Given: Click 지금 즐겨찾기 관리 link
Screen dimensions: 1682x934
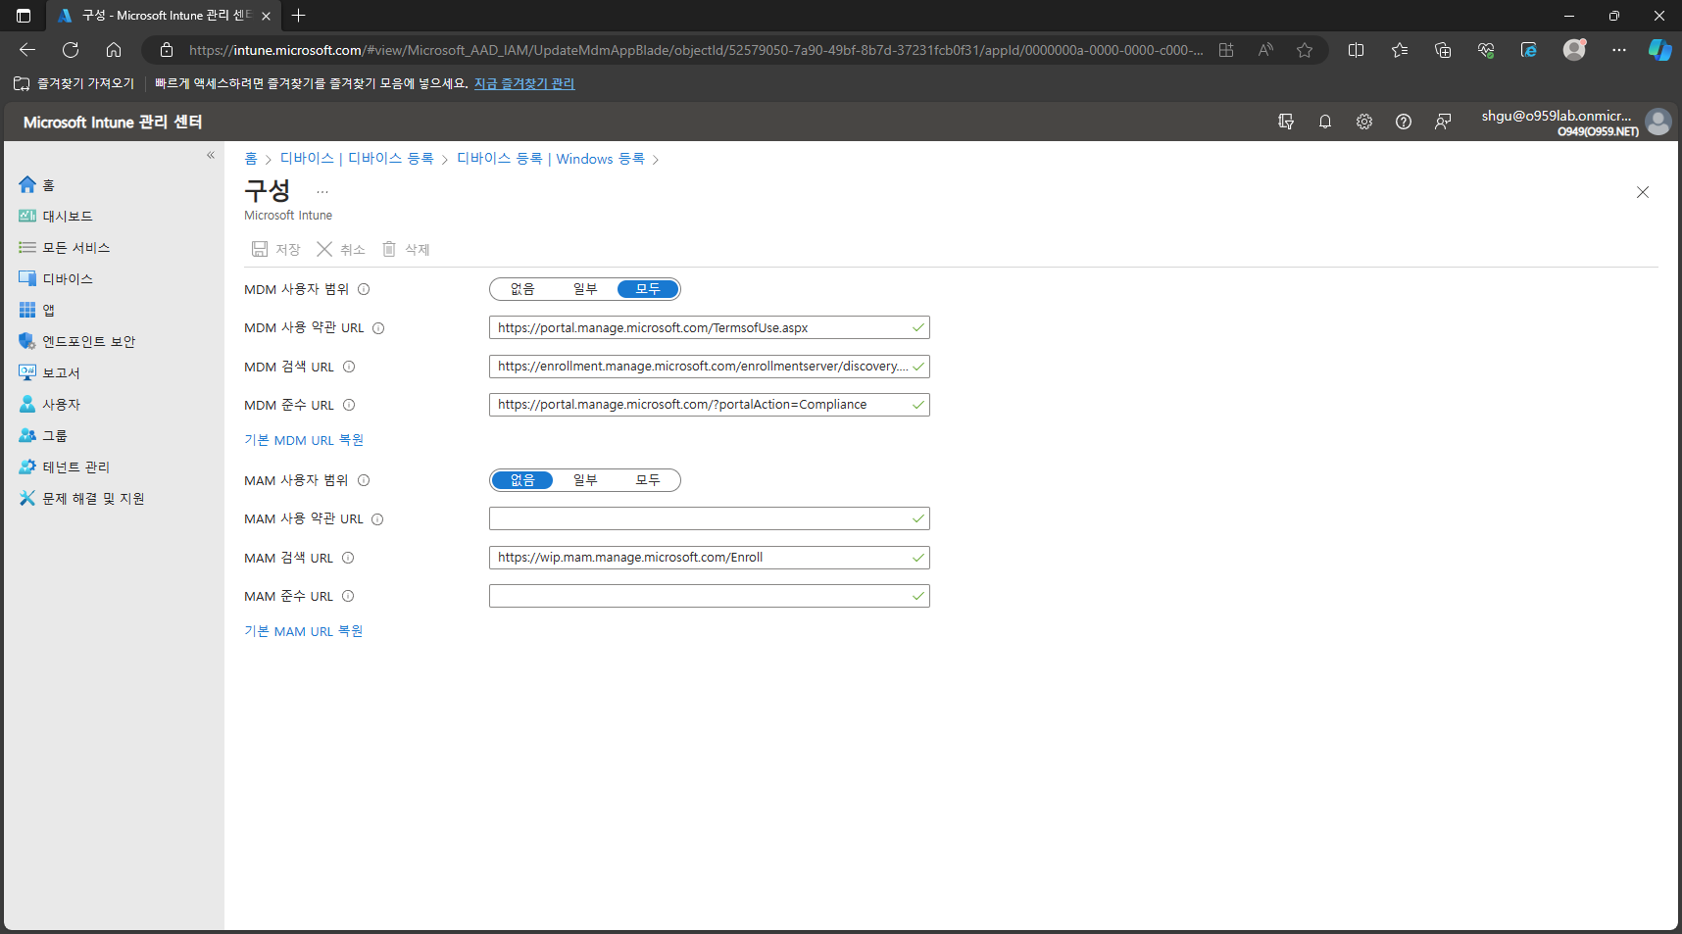Looking at the screenshot, I should 524,84.
